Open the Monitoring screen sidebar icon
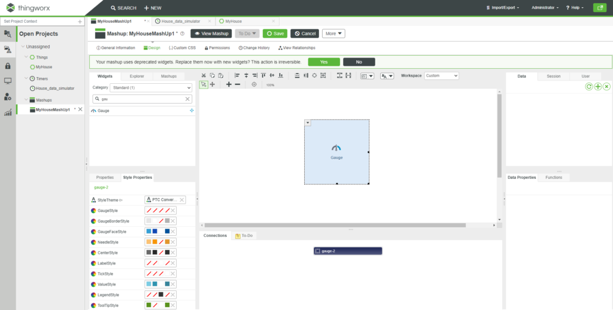This screenshot has width=613, height=310. coord(8,81)
